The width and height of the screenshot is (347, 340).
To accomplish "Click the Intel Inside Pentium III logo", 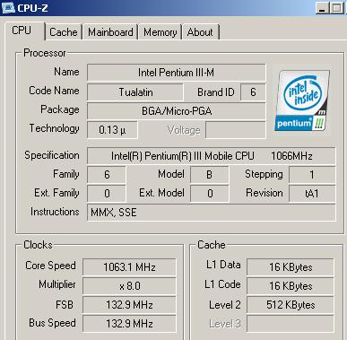I will [x=302, y=100].
